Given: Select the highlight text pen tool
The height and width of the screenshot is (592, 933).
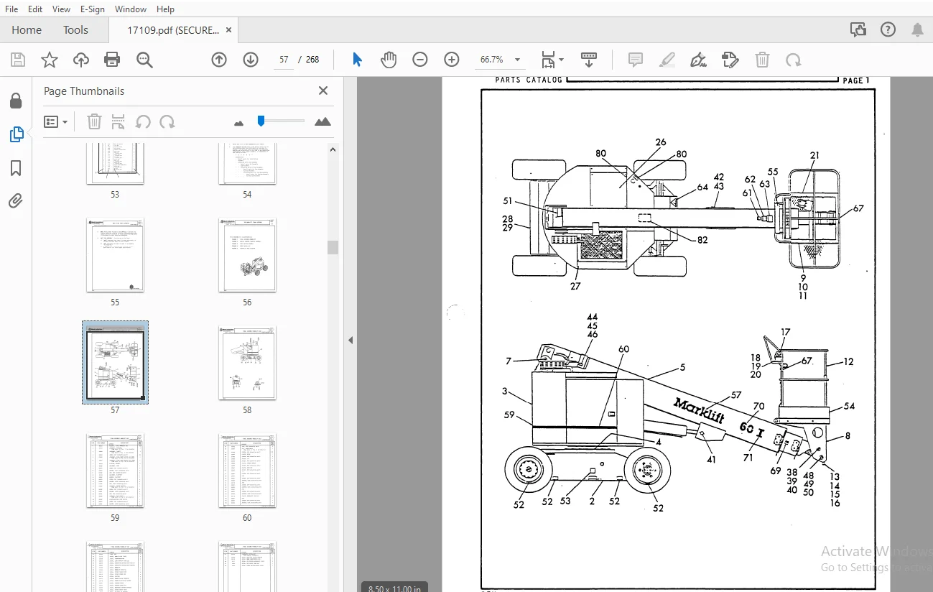Looking at the screenshot, I should click(667, 60).
